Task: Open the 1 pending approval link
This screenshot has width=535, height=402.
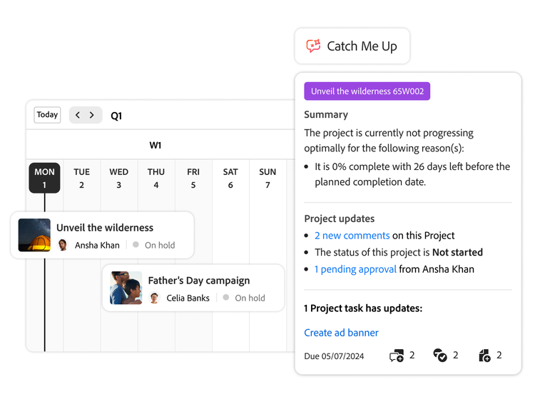Action: (x=355, y=269)
